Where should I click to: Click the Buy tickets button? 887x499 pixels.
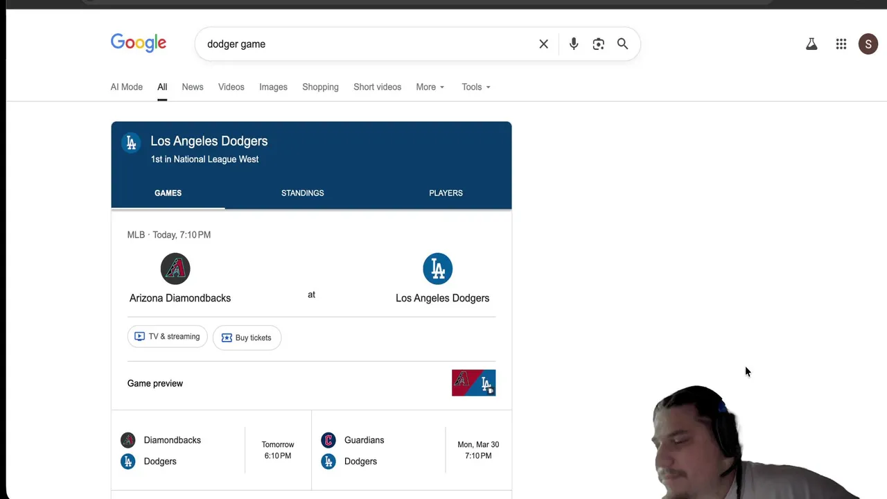point(247,338)
